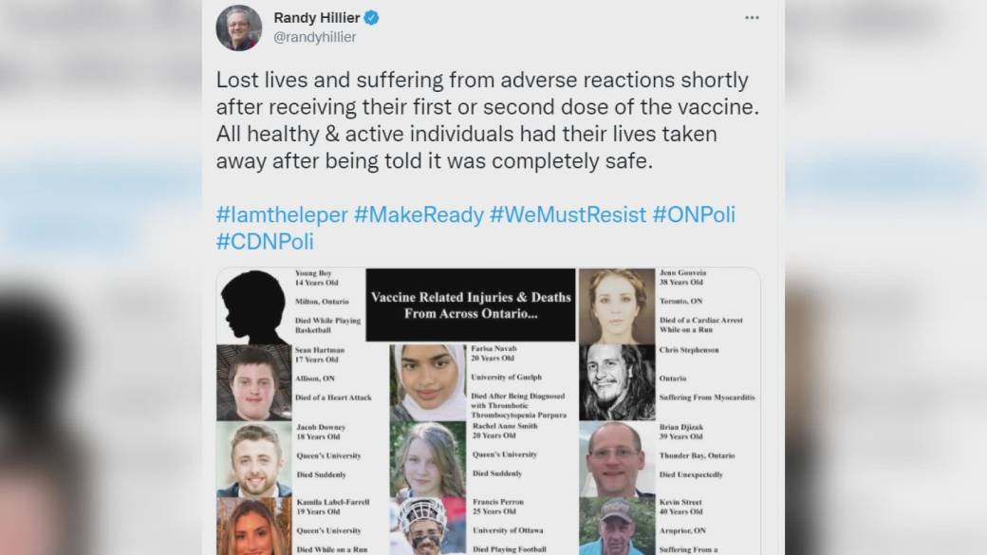Image resolution: width=987 pixels, height=555 pixels.
Task: Open the Randy Hillier display name
Action: tap(317, 18)
